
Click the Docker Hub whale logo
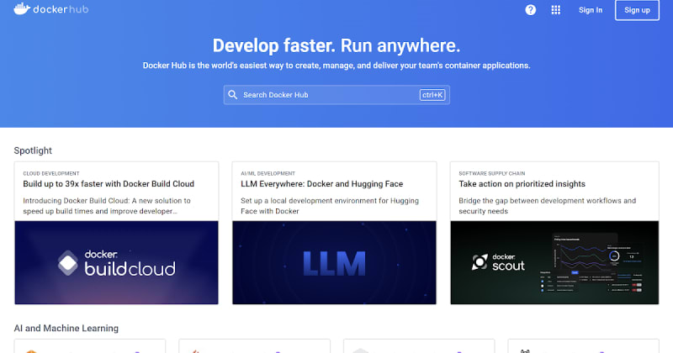(20, 10)
